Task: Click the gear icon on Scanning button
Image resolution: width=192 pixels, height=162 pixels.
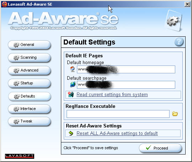Action: [16, 58]
